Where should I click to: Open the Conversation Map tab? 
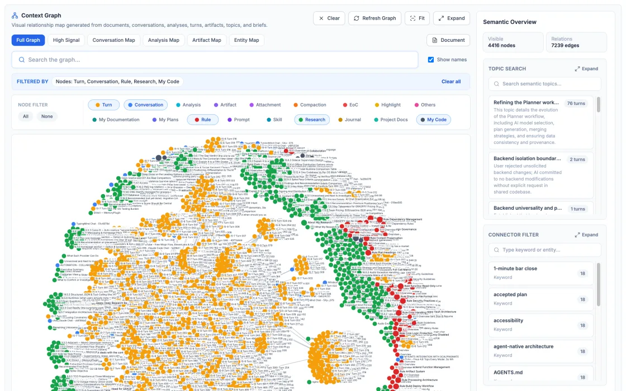tap(114, 40)
